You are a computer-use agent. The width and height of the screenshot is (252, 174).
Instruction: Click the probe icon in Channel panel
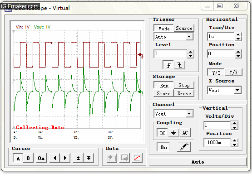click(x=184, y=147)
